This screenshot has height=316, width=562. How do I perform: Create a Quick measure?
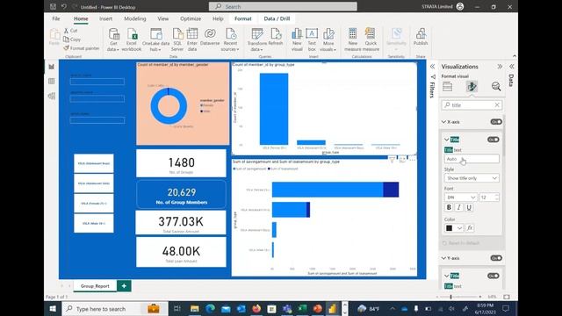click(x=371, y=39)
